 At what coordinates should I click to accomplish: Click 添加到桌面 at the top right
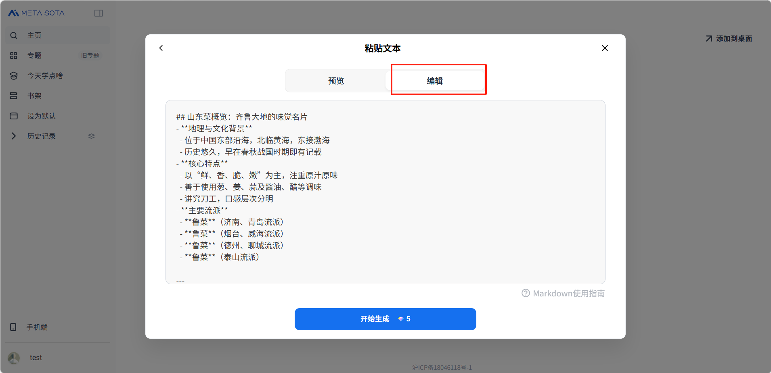pos(729,39)
